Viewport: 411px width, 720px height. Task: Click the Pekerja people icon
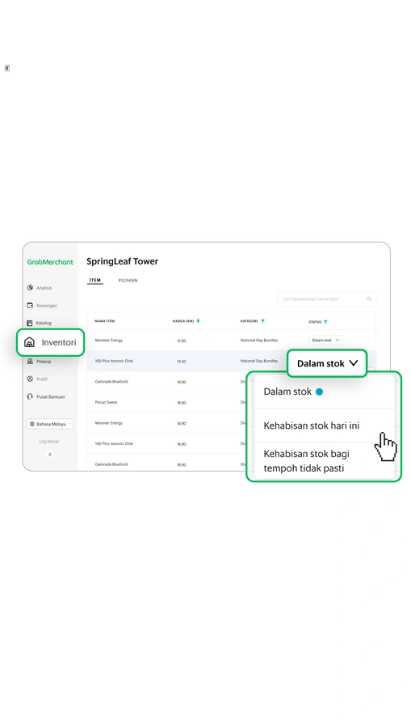click(30, 362)
